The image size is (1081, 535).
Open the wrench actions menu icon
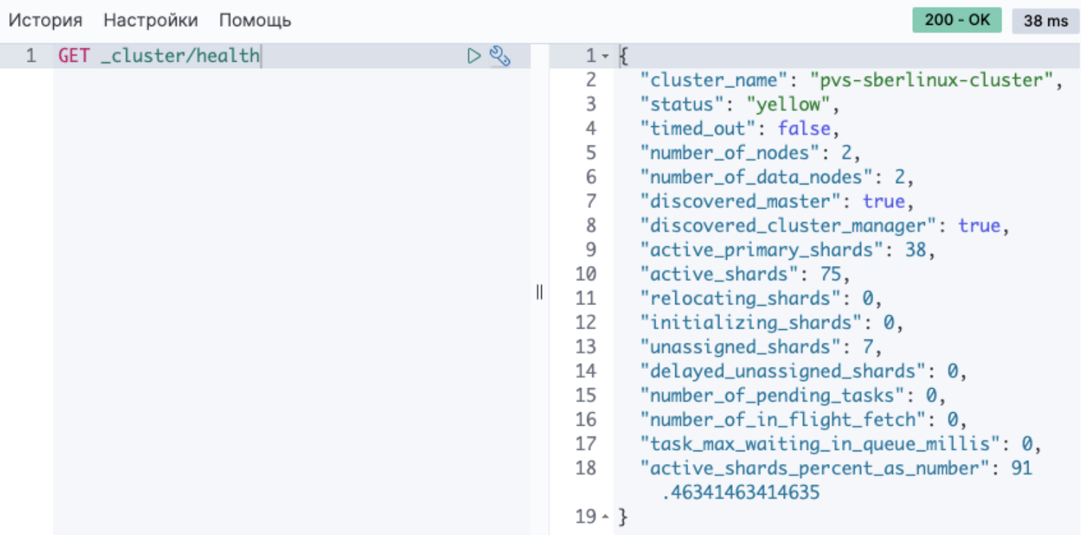point(500,56)
